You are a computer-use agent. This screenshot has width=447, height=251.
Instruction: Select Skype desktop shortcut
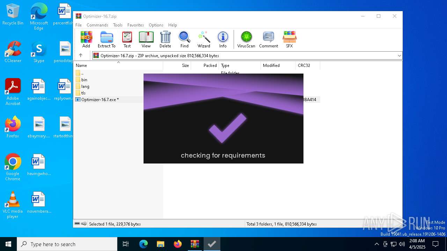(x=39, y=52)
